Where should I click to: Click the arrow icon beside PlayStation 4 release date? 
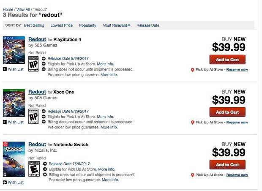[x=44, y=58]
